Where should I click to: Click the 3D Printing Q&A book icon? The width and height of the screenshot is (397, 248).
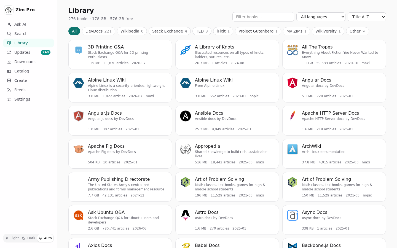(x=79, y=50)
